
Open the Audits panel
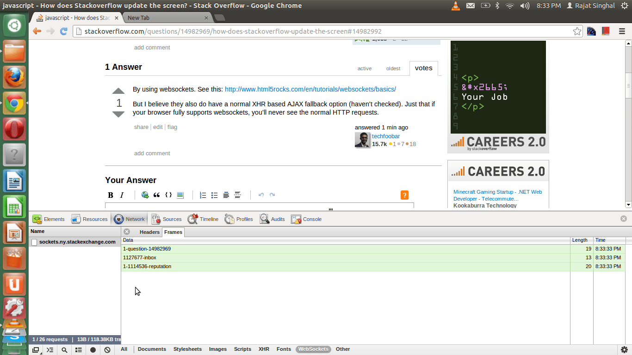coord(272,219)
